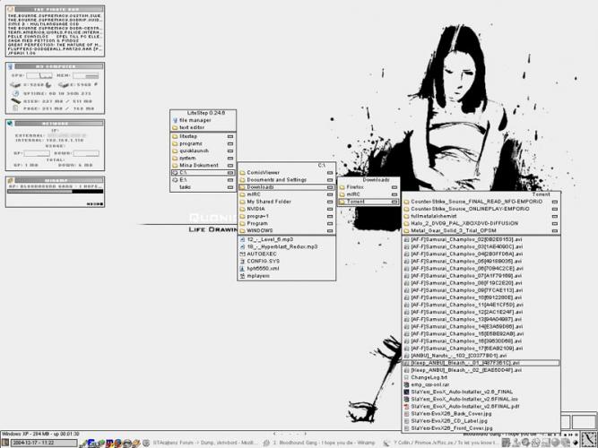Click the audio file icon for 12_-_Level_6.mp3
598x448 pixels.
pyautogui.click(x=242, y=239)
